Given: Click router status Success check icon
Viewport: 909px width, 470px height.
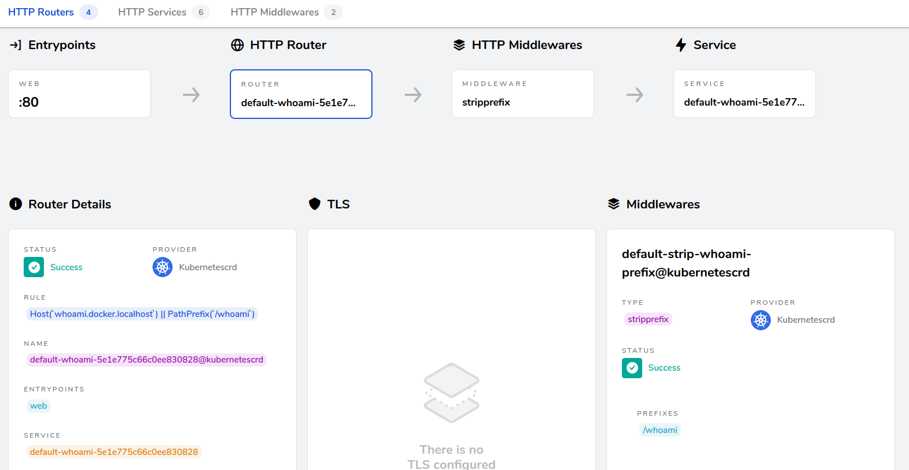Looking at the screenshot, I should click(34, 267).
